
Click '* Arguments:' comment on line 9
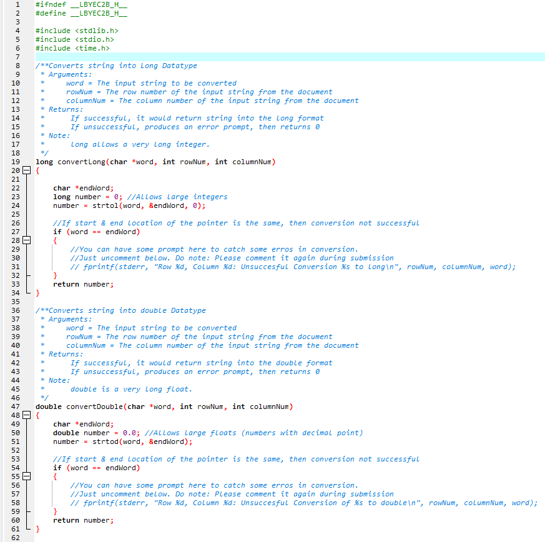pyautogui.click(x=66, y=74)
